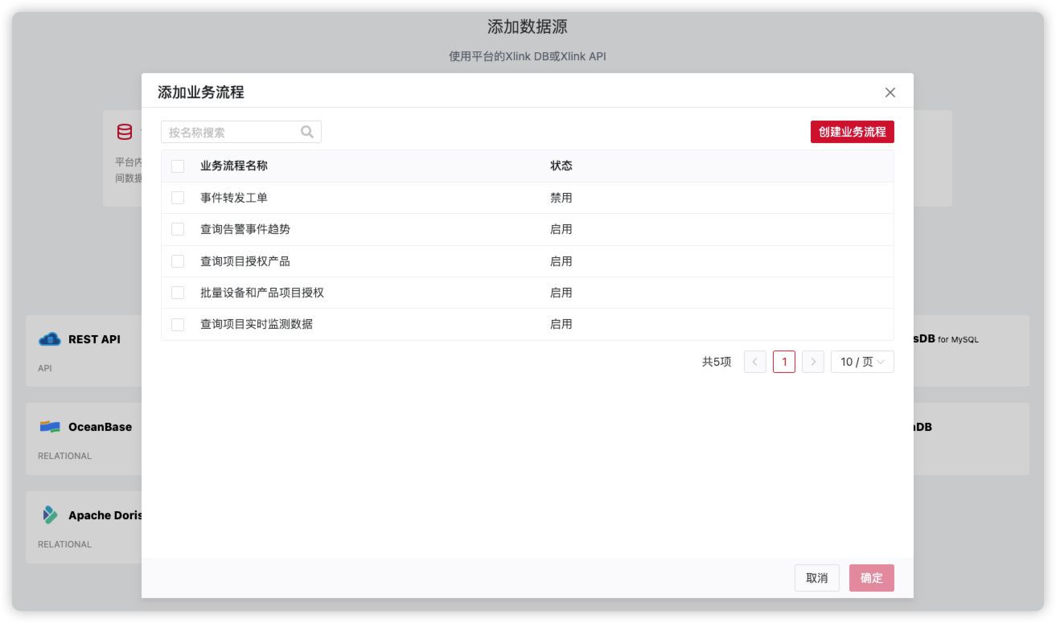This screenshot has height=623, width=1056.
Task: Click the 取消 cancel button
Action: click(x=816, y=577)
